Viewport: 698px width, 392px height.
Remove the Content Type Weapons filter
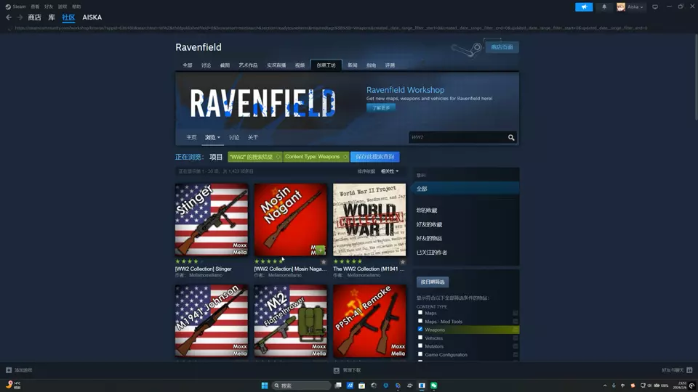(345, 157)
